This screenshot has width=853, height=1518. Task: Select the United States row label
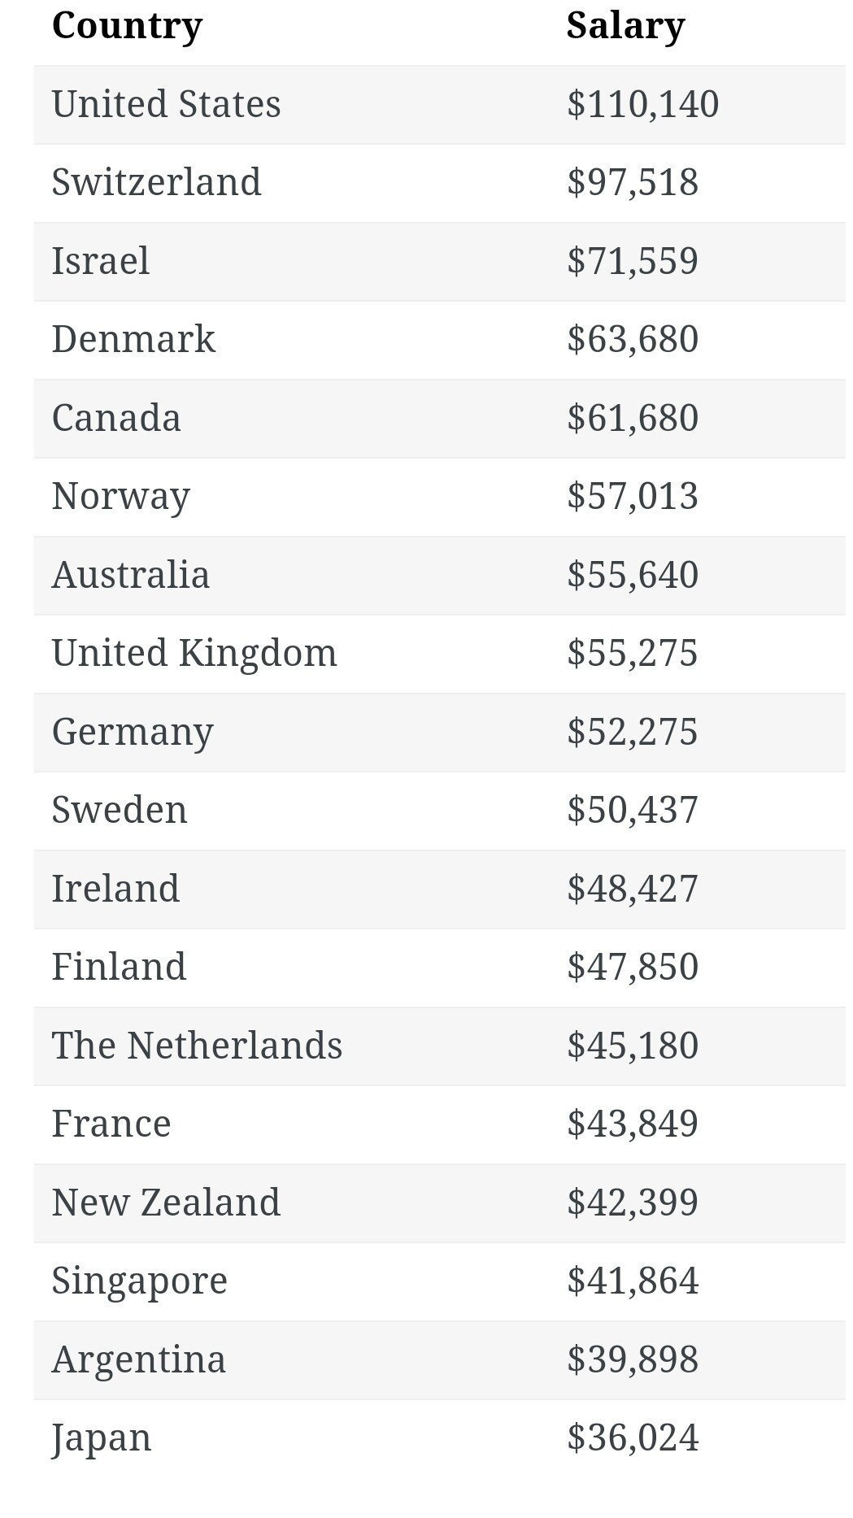(x=166, y=104)
